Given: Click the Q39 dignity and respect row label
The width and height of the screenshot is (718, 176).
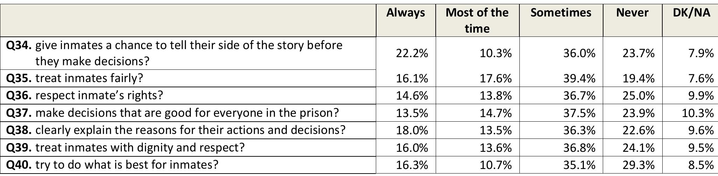Looking at the screenshot, I should [139, 147].
